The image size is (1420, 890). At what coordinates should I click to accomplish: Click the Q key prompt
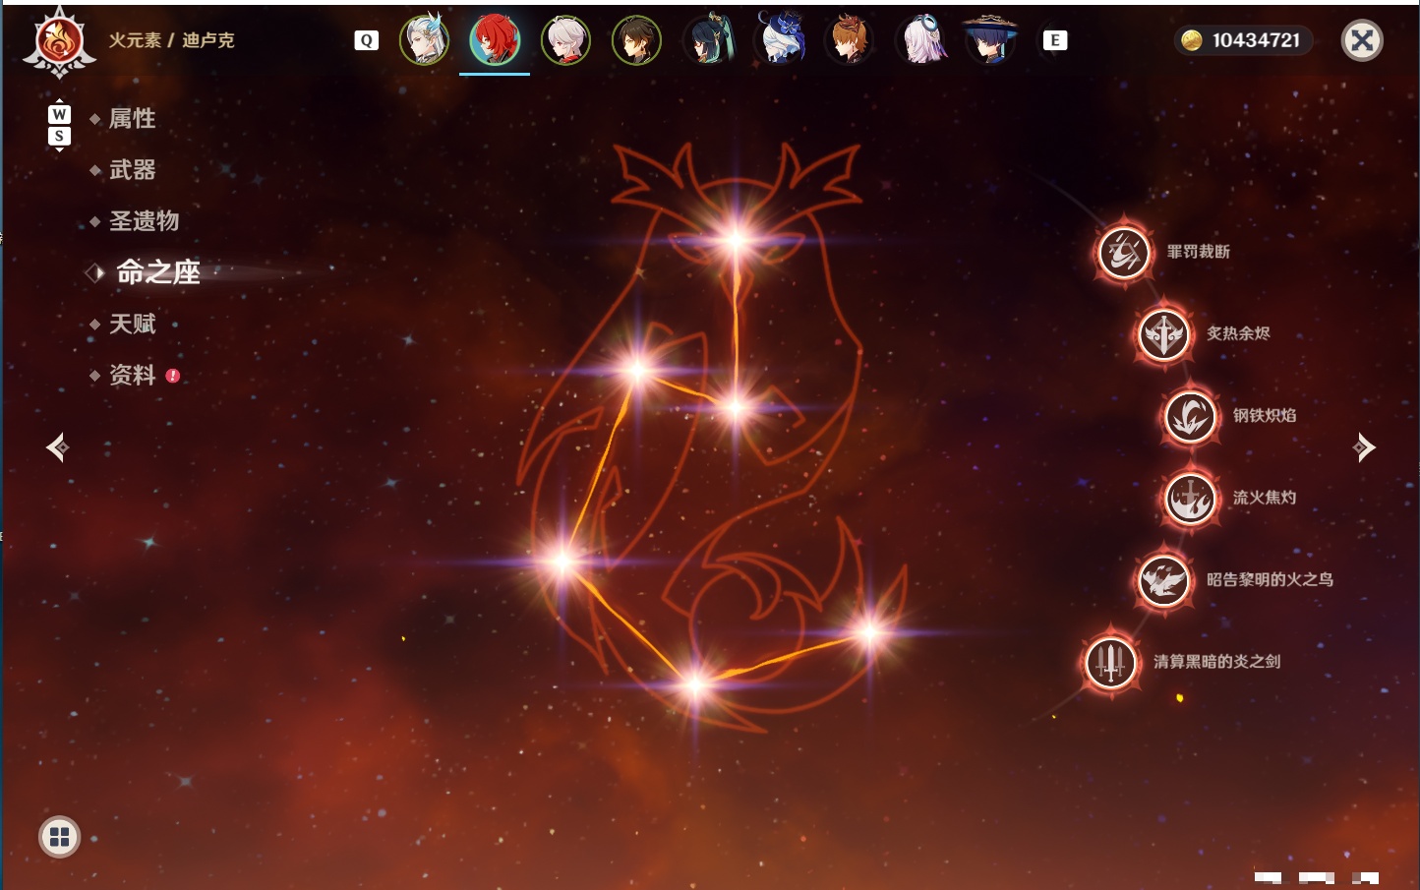[366, 40]
